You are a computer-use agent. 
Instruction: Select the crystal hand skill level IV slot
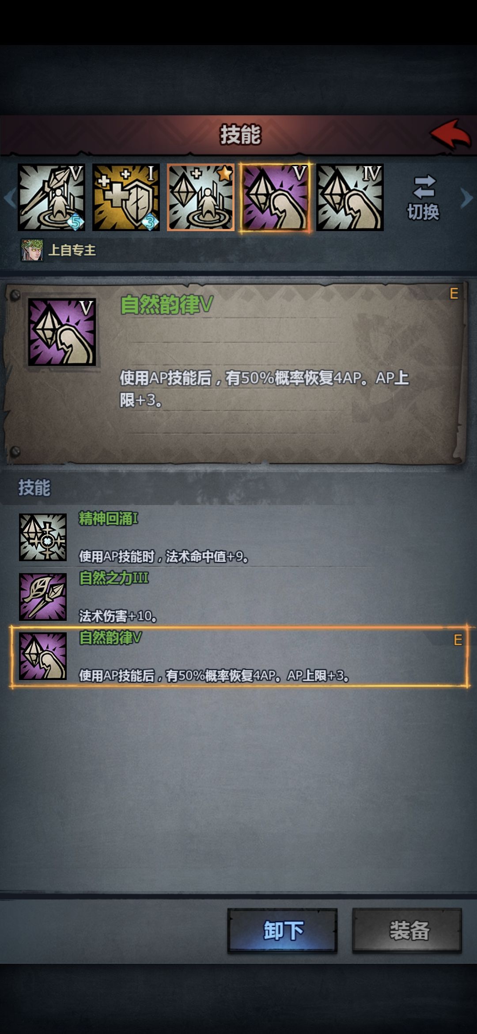[x=350, y=197]
